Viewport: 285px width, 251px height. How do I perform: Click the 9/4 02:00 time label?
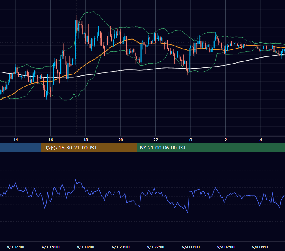tap(226, 247)
